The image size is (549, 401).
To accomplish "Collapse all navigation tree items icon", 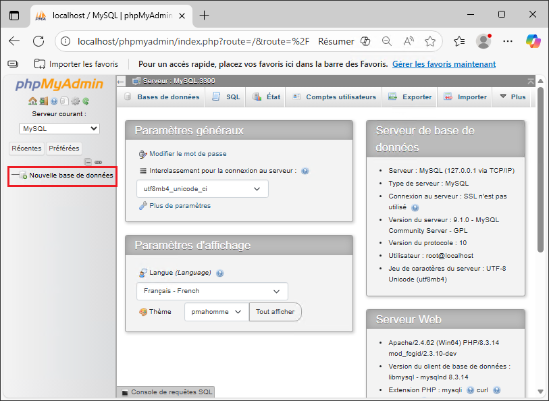I will 88,162.
